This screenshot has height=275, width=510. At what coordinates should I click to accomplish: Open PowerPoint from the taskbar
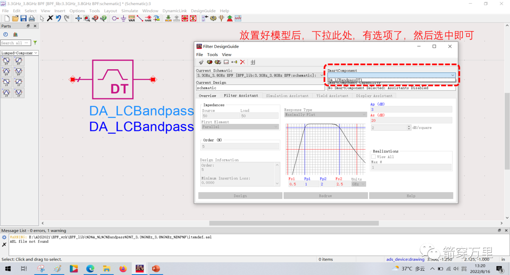click(156, 268)
